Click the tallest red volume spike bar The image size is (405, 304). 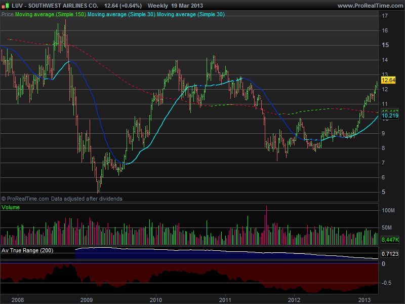[266, 223]
